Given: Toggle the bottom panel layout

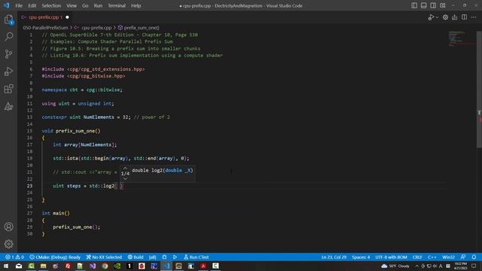Looking at the screenshot, I should [423, 5].
